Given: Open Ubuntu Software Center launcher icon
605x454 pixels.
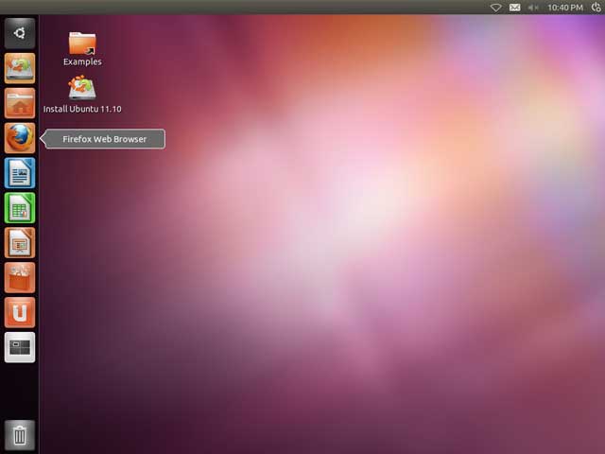Looking at the screenshot, I should (20, 277).
